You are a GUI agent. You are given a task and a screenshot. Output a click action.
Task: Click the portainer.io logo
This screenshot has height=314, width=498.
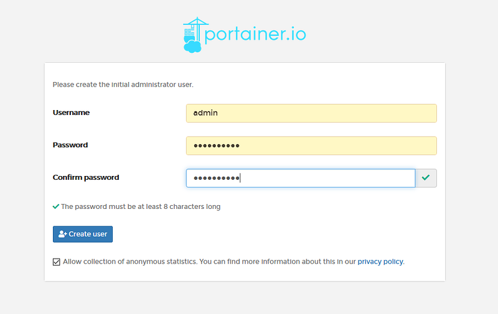[245, 35]
